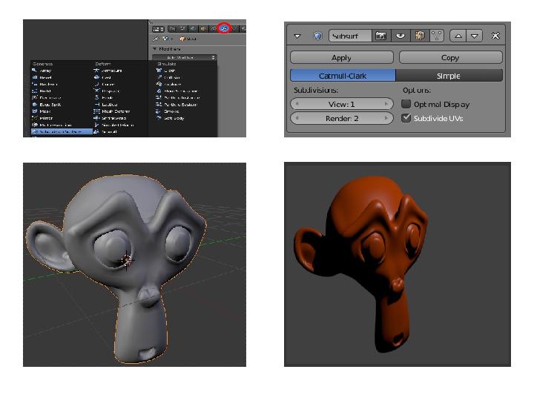Open the circled Modifiers wrench tab
This screenshot has height=401, width=534.
tap(224, 28)
